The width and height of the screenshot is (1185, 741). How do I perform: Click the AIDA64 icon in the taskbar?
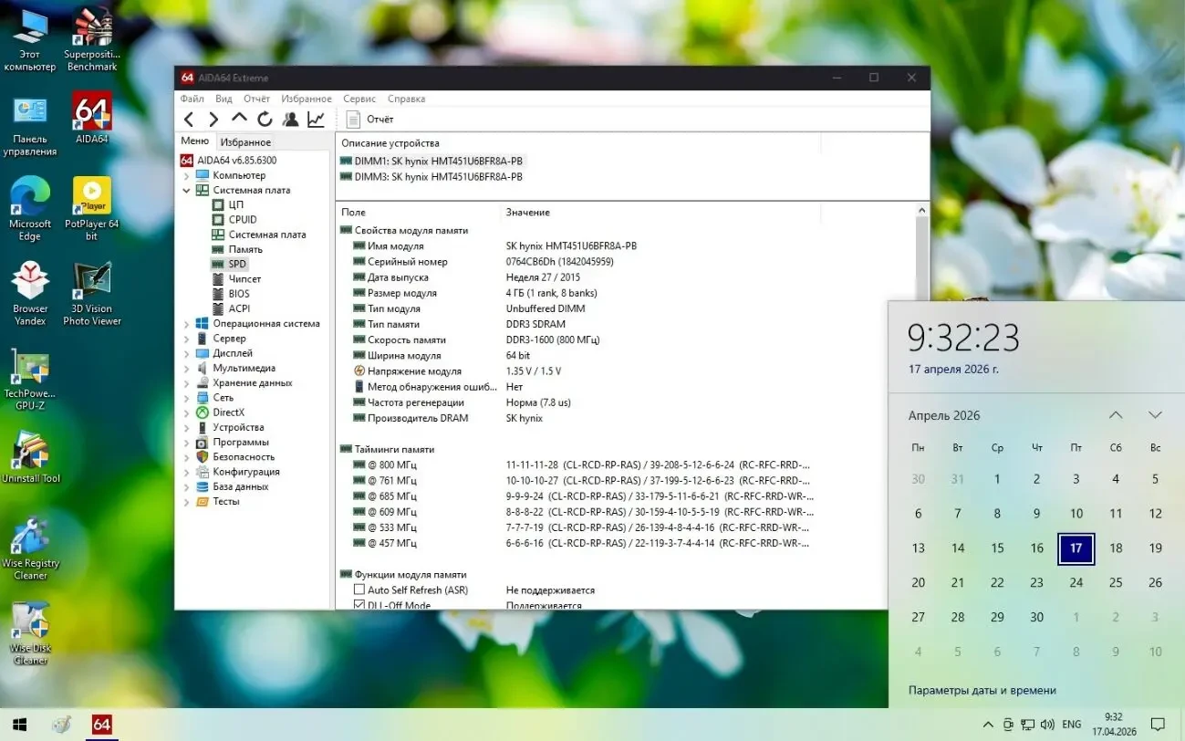pyautogui.click(x=100, y=725)
